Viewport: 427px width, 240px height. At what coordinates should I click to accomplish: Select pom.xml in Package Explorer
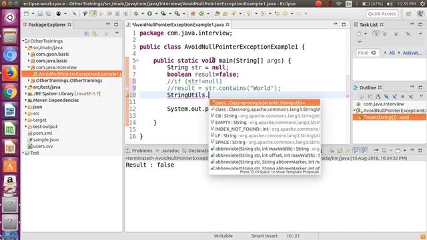tap(42, 133)
